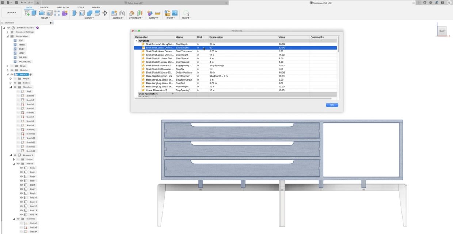Open the Joint tool in Assemble group

[x=122, y=13]
